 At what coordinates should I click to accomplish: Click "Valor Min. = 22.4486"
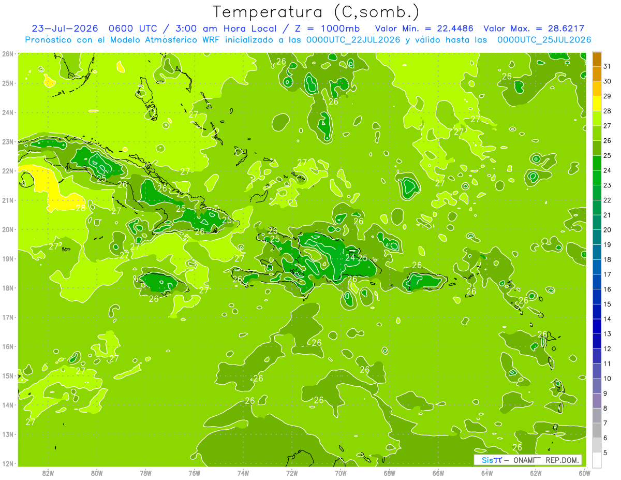(424, 28)
